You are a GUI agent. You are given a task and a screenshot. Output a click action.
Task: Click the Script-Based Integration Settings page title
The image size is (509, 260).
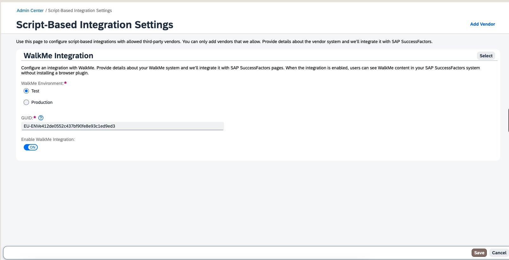pos(95,25)
